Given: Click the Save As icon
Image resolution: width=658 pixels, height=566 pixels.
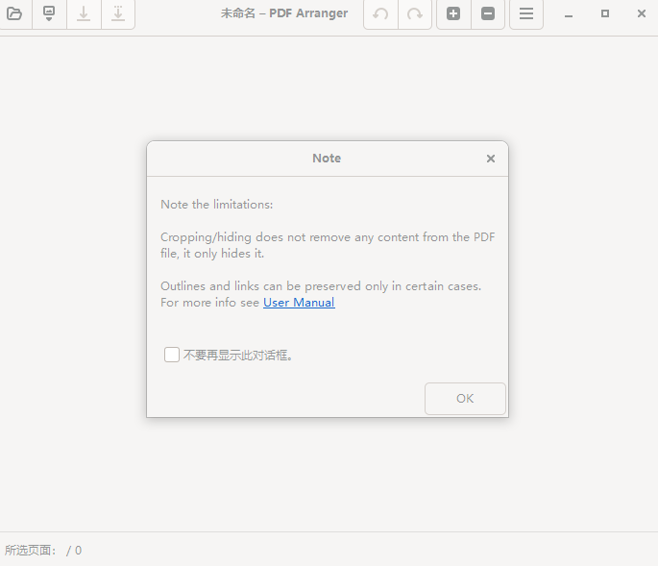Looking at the screenshot, I should (117, 14).
